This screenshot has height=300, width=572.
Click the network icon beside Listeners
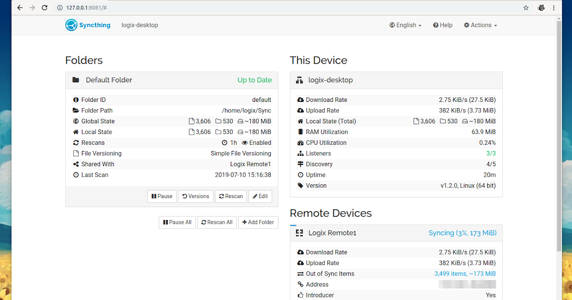(300, 153)
